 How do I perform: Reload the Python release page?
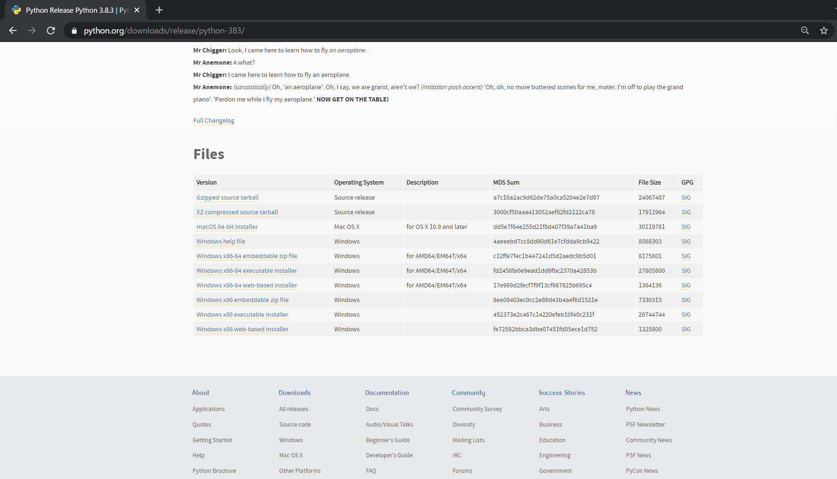click(51, 31)
